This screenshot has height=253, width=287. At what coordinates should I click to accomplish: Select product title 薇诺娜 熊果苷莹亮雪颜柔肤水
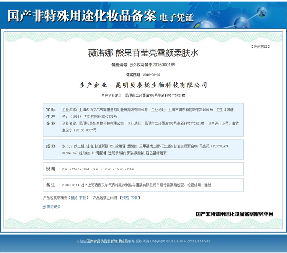tap(143, 53)
